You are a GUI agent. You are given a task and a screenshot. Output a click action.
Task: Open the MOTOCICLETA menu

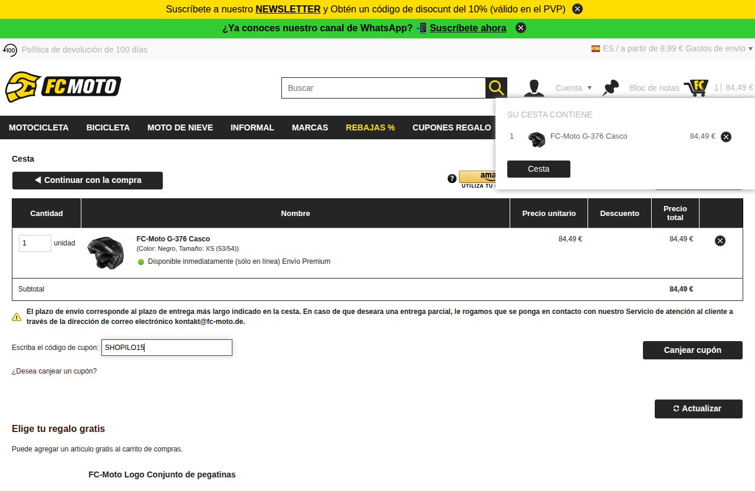coord(38,127)
